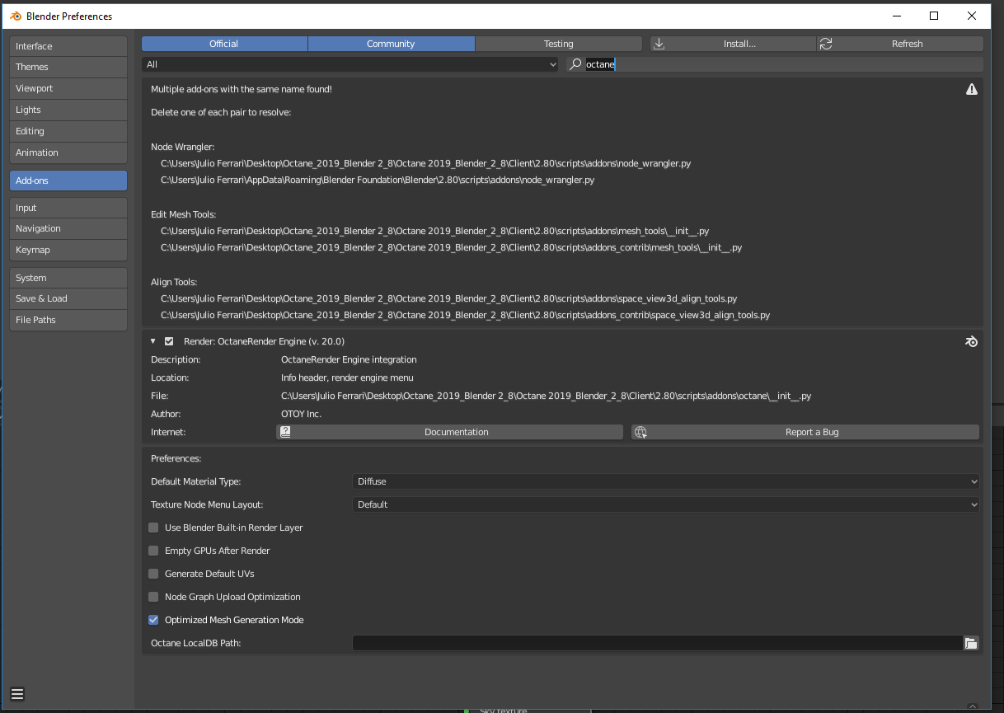Image resolution: width=1004 pixels, height=713 pixels.
Task: Click the addons_contrib mesh_tools path
Action: point(451,247)
